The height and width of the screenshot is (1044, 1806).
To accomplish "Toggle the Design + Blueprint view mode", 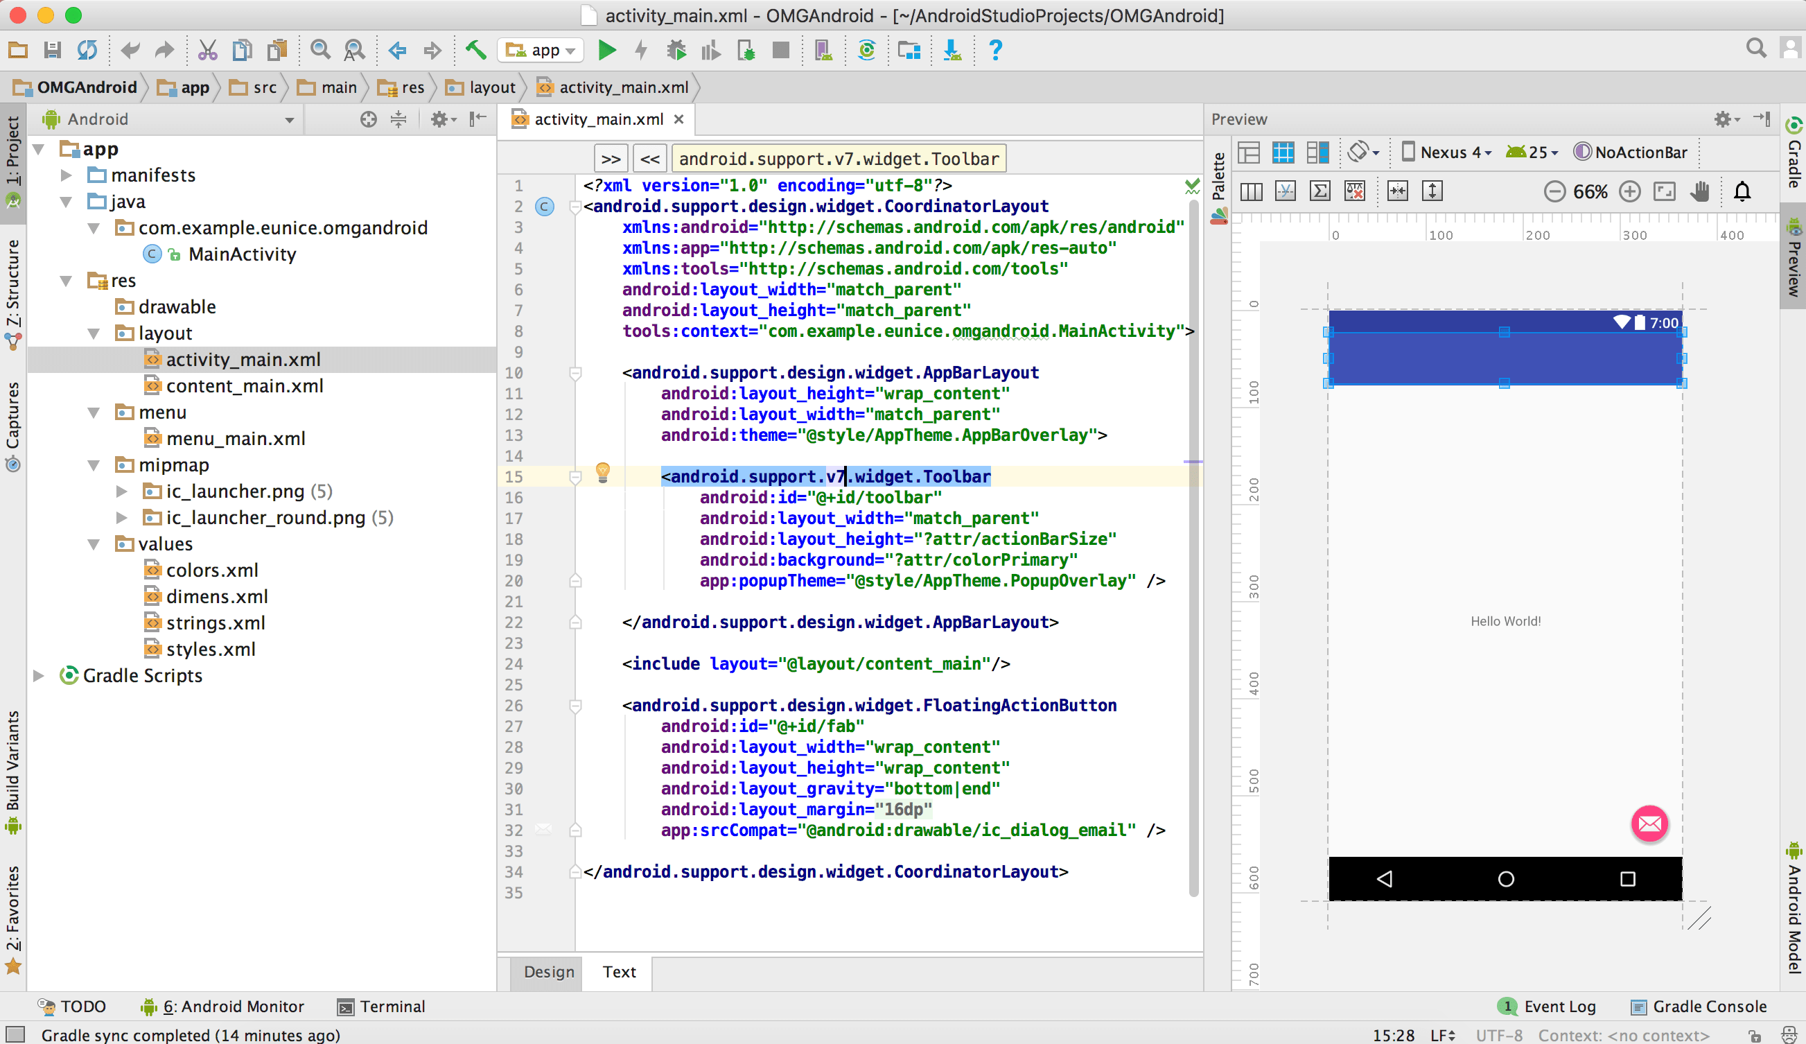I will 1317,152.
